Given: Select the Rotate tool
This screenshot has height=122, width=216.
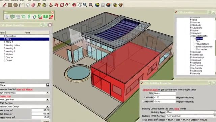Looking at the screenshot, I should click(x=62, y=5).
